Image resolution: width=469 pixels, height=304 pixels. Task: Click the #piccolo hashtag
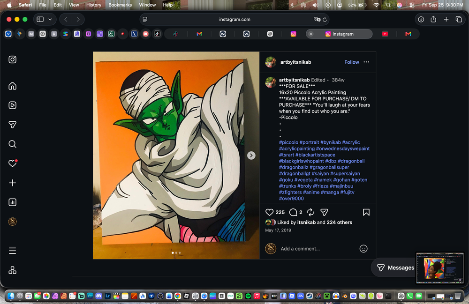(288, 142)
